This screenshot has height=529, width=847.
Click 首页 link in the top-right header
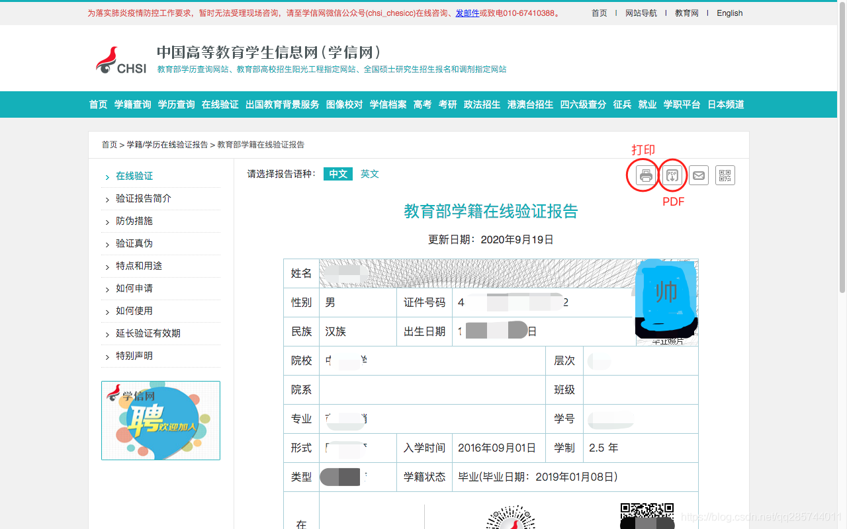tap(600, 13)
